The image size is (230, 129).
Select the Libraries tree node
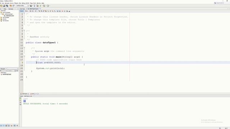tap(4, 19)
